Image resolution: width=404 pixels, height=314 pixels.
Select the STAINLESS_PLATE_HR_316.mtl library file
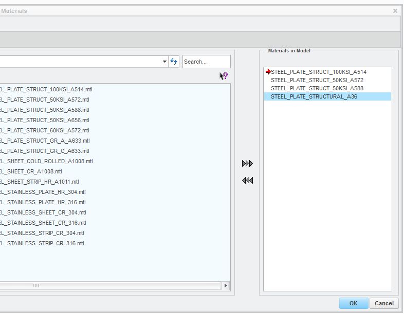pyautogui.click(x=43, y=202)
